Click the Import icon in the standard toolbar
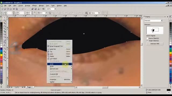Screen dimensions: 172x96 pos(33,9)
